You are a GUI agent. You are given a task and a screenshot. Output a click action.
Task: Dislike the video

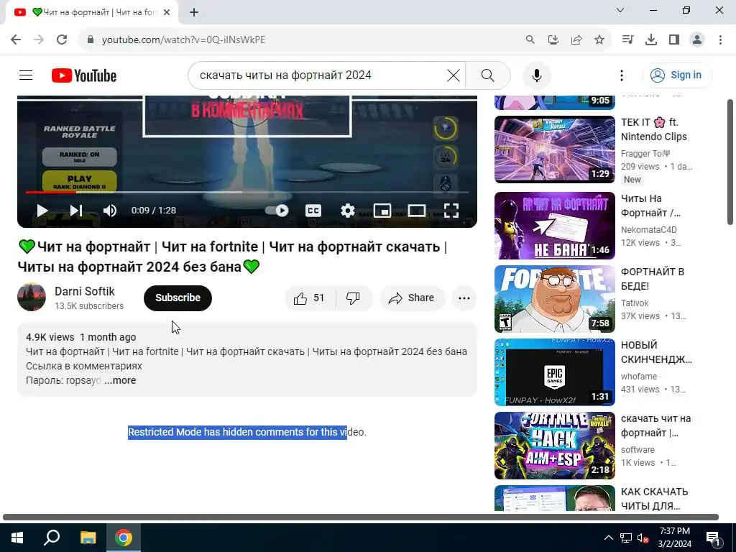pyautogui.click(x=353, y=298)
